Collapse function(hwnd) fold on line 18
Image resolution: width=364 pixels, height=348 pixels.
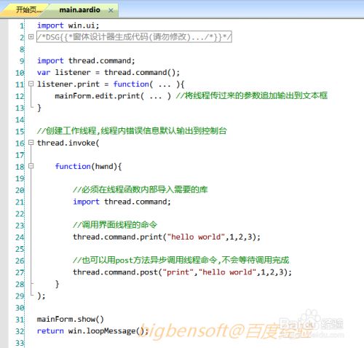(x=31, y=166)
